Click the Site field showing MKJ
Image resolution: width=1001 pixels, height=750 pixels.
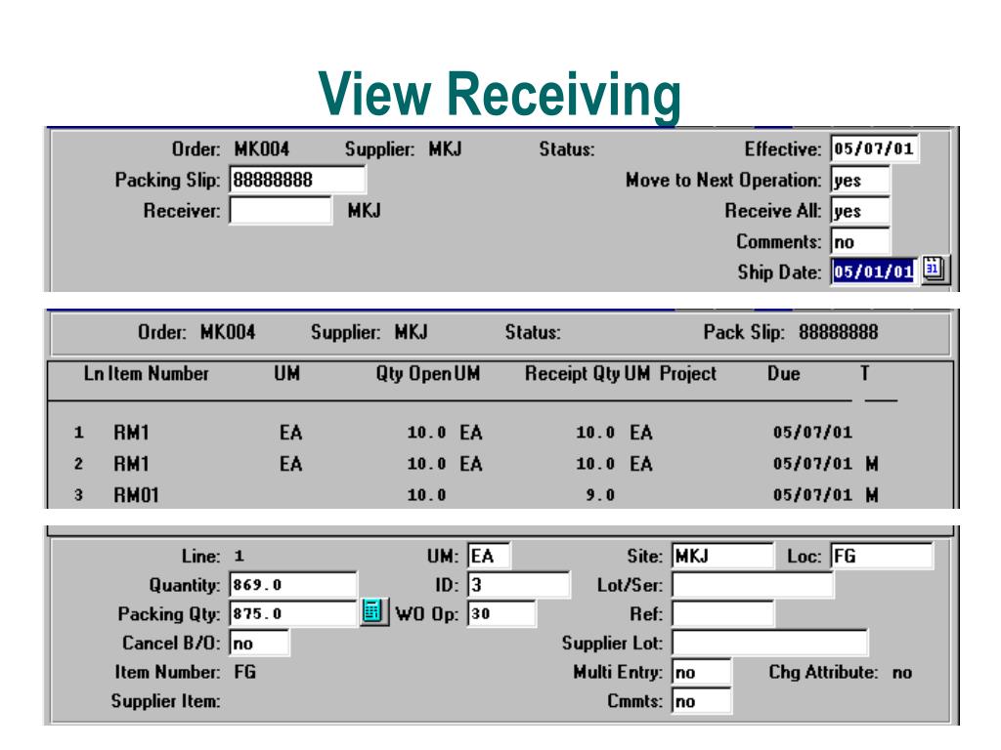coord(722,556)
